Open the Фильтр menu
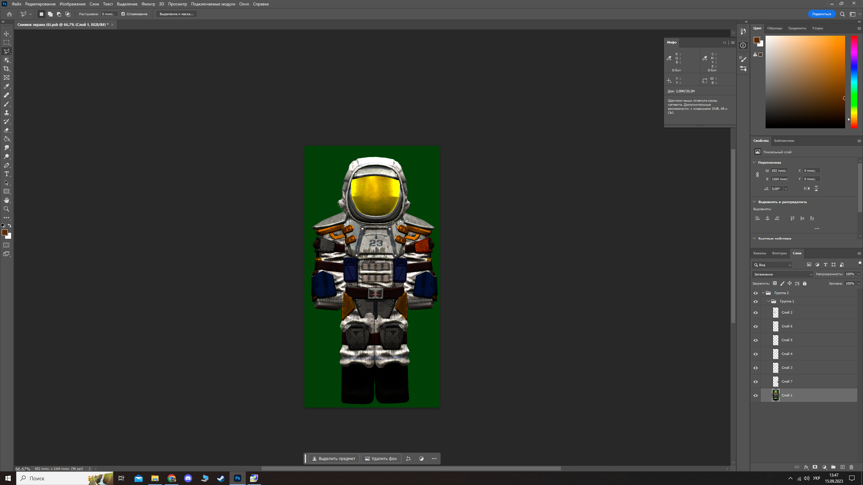Screen dimensions: 863x485 148,4
